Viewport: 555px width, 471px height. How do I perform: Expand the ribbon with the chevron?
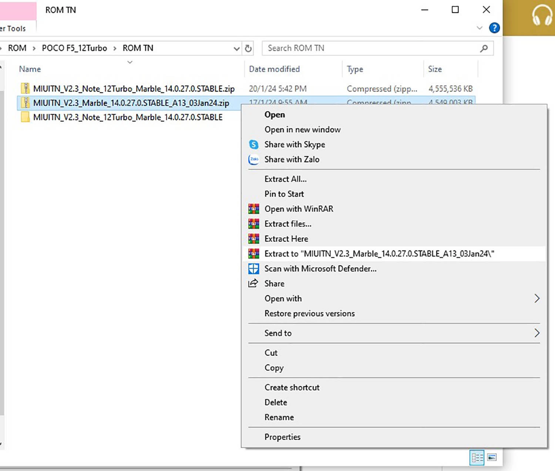[480, 28]
